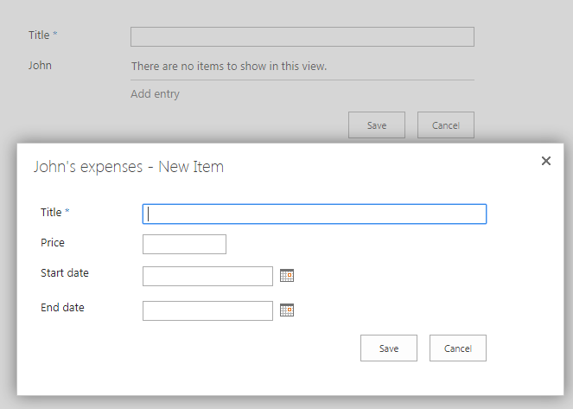This screenshot has height=409, width=573.
Task: Close the John's expenses dialog
Action: [x=546, y=161]
